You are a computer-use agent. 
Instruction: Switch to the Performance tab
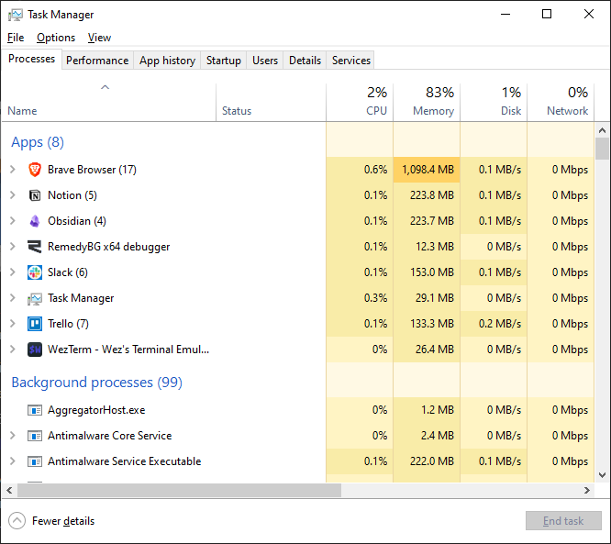click(x=97, y=61)
